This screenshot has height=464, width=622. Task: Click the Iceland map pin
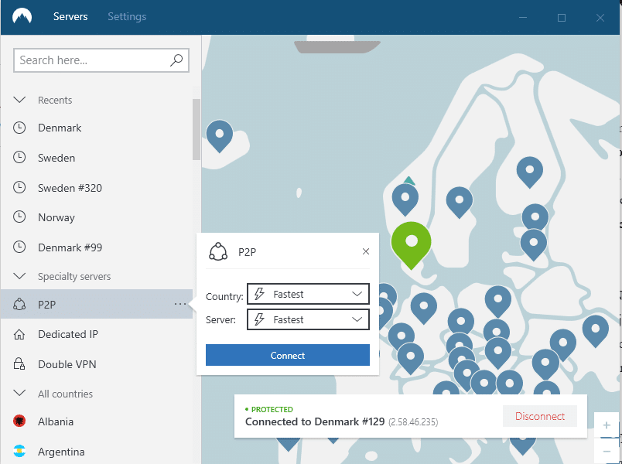pos(220,136)
